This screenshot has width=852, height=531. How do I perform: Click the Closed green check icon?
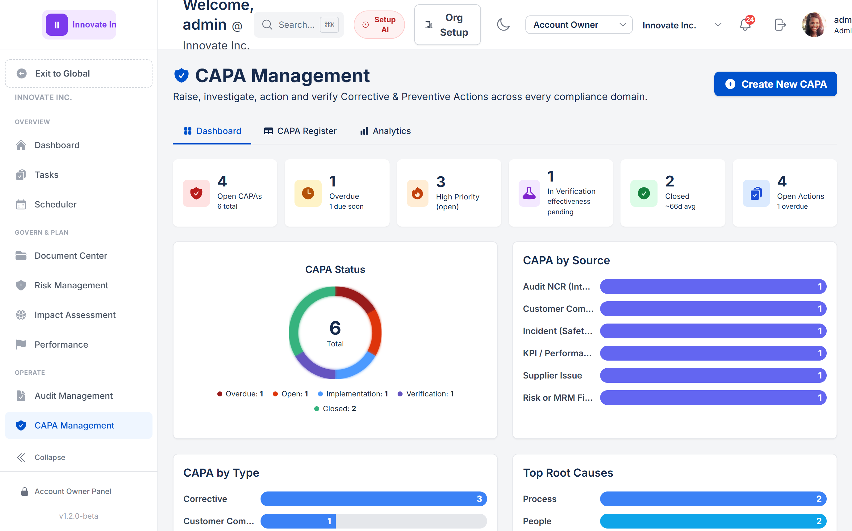[644, 193]
